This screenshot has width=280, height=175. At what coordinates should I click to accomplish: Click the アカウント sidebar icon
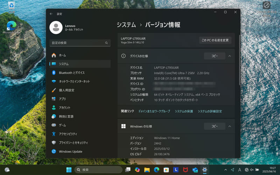click(54, 108)
